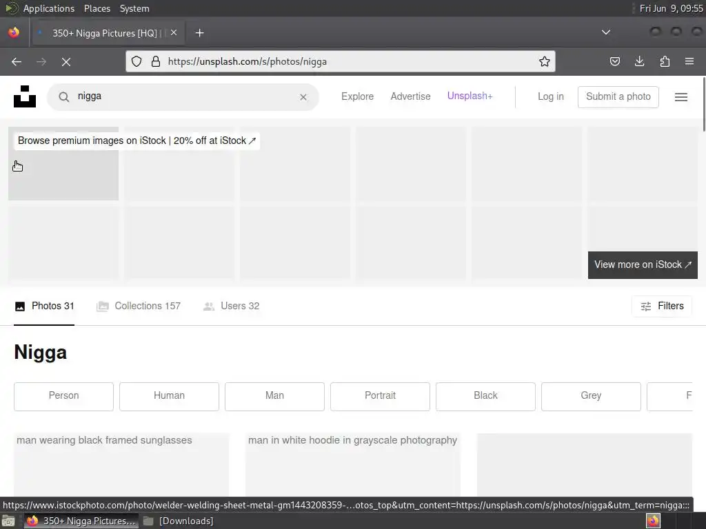Screen dimensions: 706x529
Task: Click the Advertise link
Action: point(410,96)
